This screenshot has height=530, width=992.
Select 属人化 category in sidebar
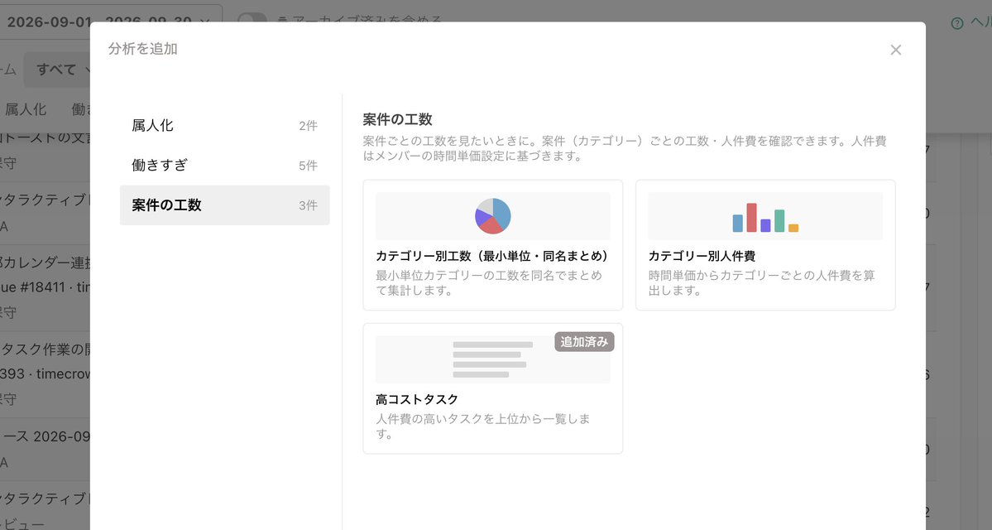tap(224, 125)
